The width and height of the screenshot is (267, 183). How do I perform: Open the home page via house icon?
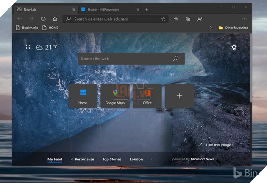coord(55,19)
